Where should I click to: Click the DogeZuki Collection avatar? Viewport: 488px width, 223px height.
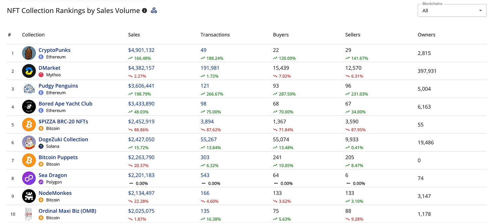(29, 142)
